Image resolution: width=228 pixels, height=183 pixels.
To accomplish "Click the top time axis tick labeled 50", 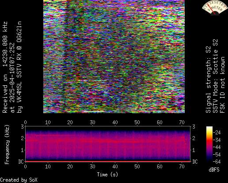I will (x=137, y=122).
